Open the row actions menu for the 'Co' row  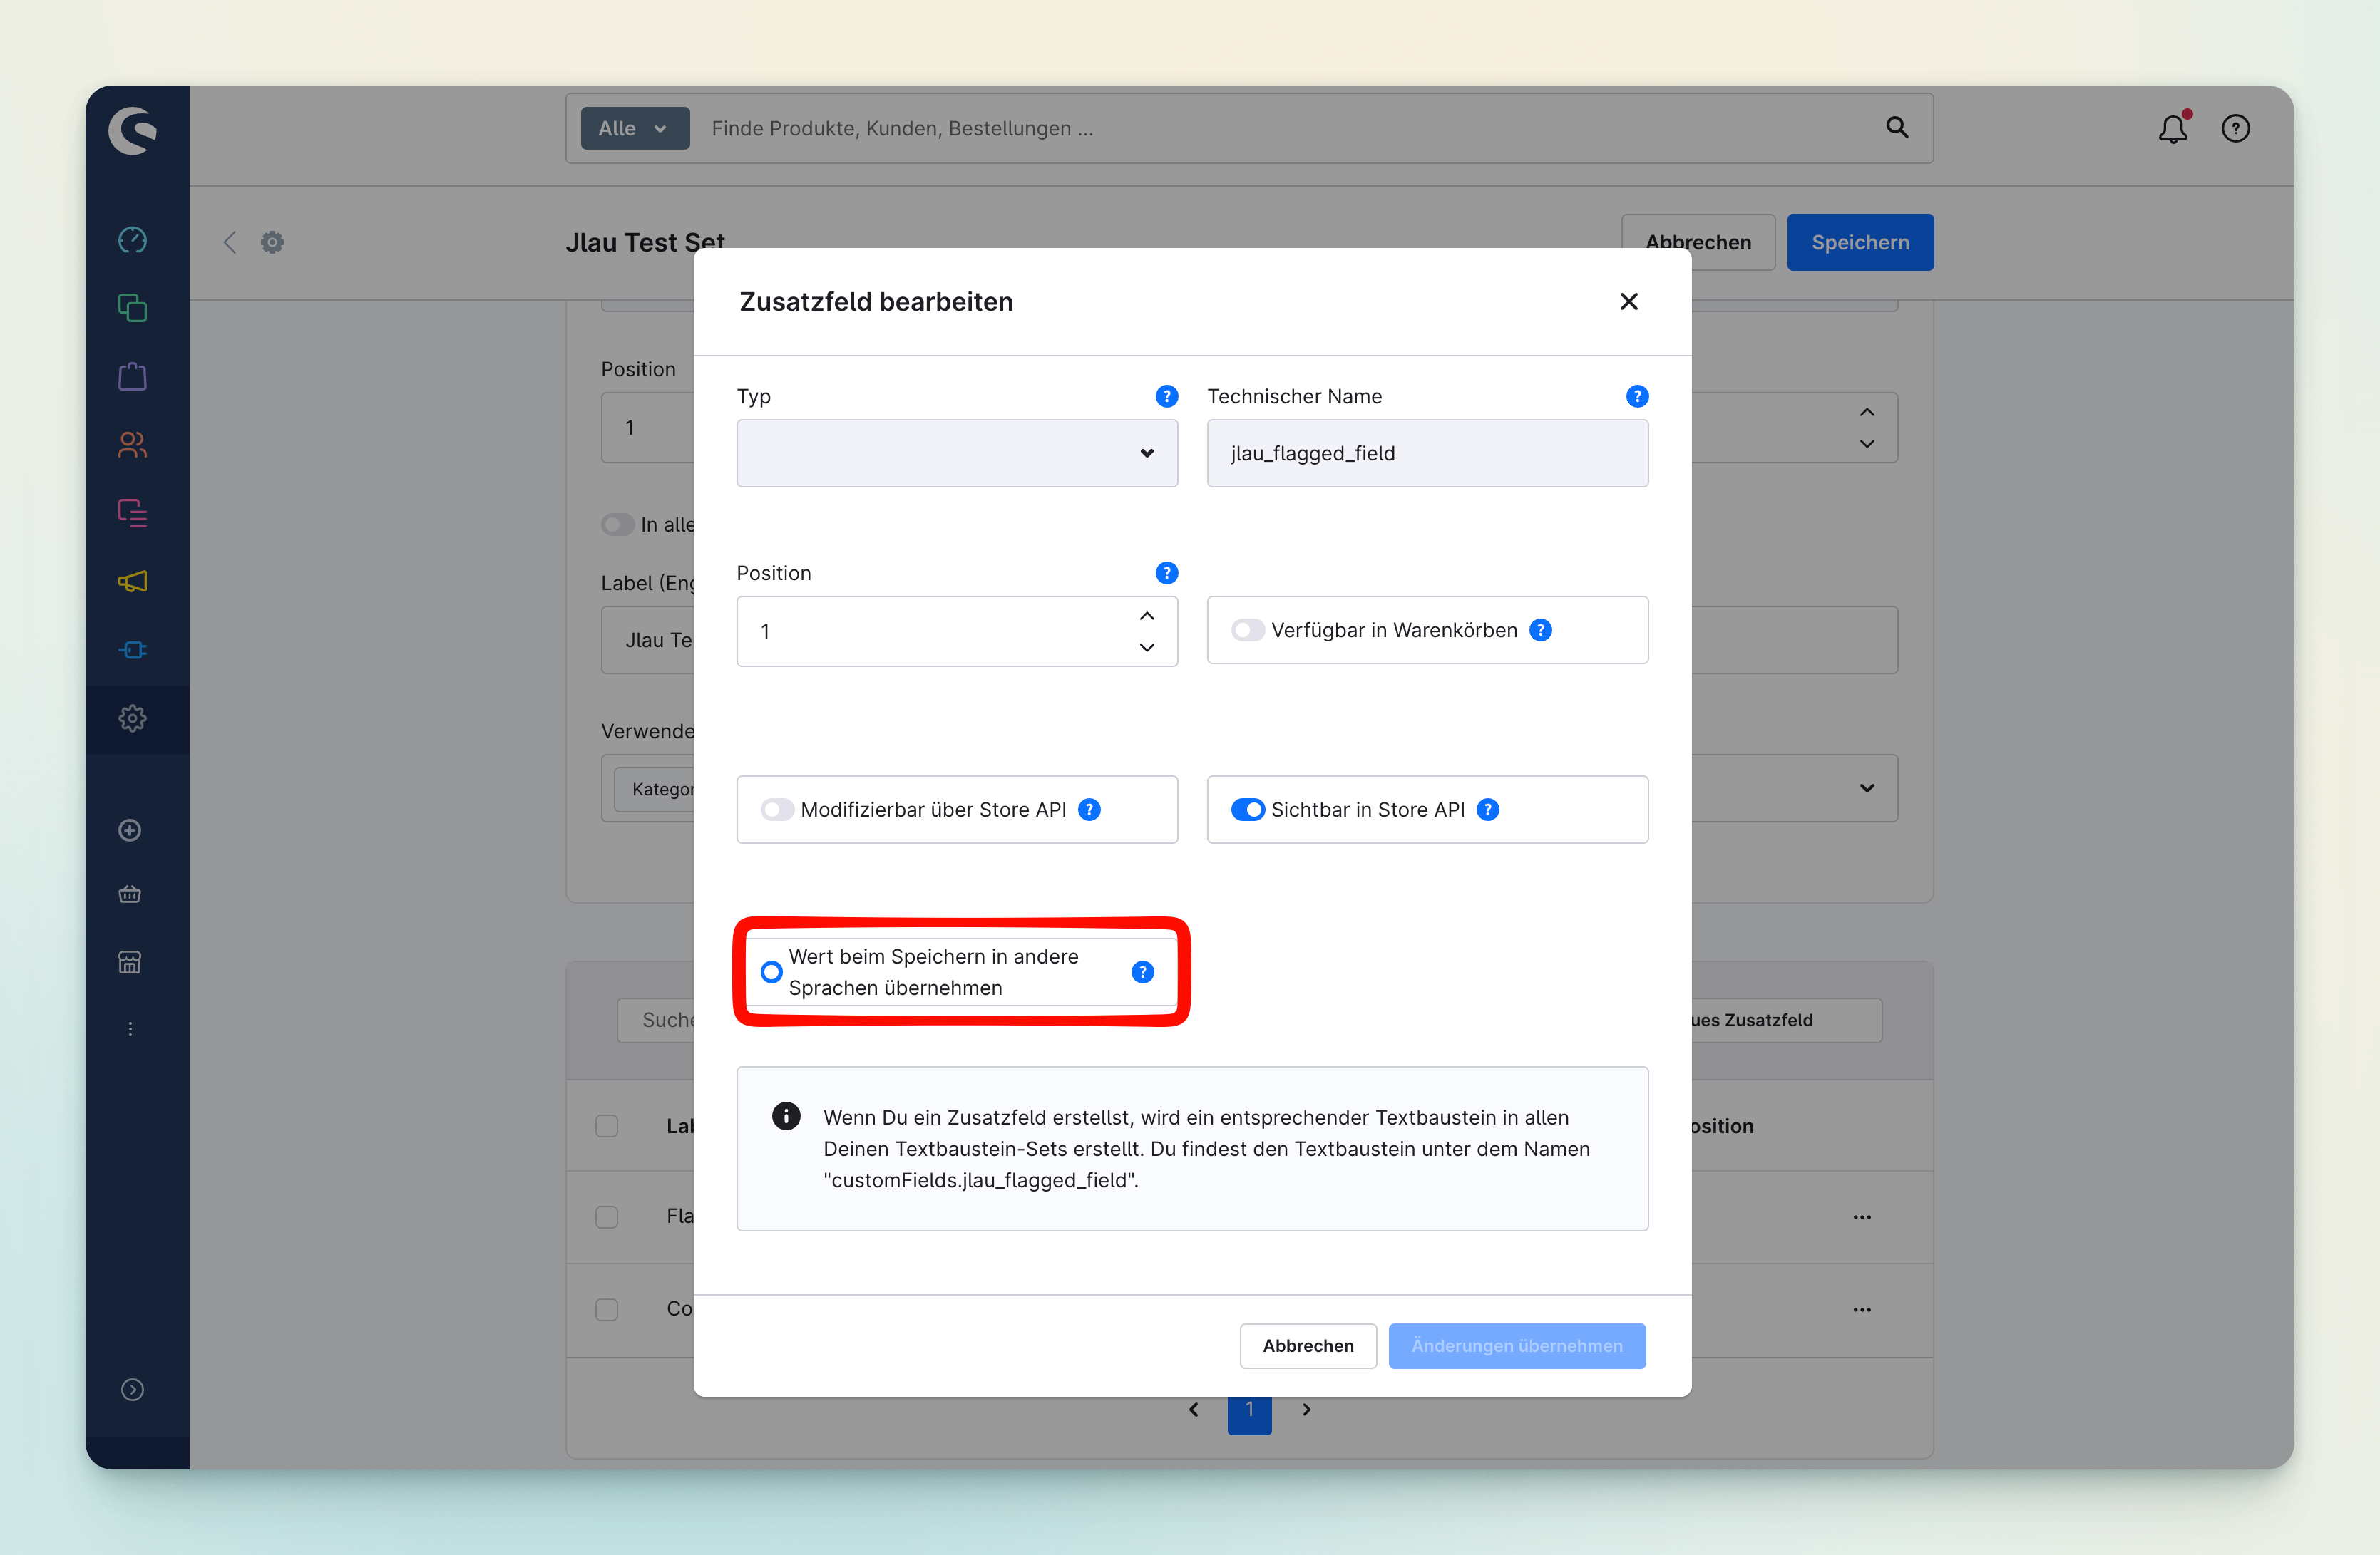click(1862, 1310)
